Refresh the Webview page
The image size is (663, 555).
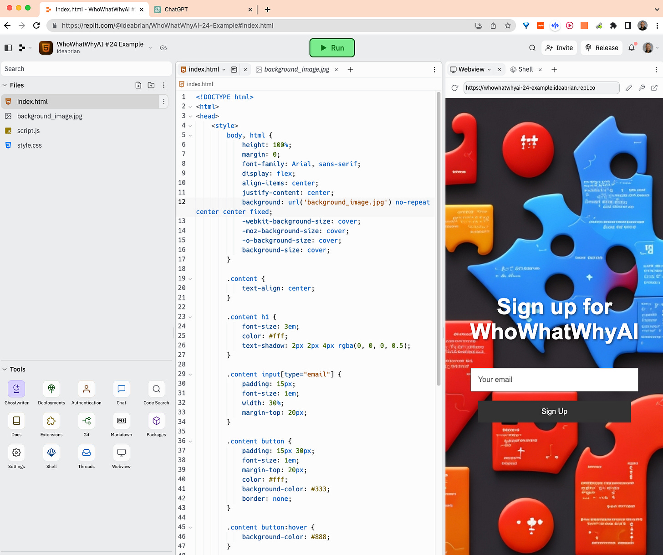click(454, 88)
